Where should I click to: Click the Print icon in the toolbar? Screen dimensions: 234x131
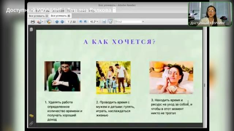(33, 22)
